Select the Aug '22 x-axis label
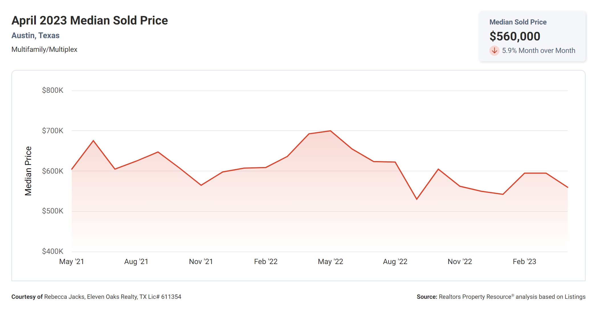The height and width of the screenshot is (313, 597). coord(395,262)
